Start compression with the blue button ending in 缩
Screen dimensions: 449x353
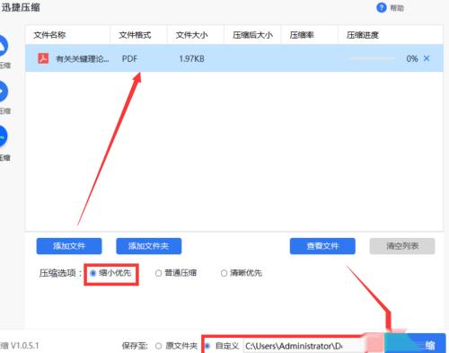point(415,344)
